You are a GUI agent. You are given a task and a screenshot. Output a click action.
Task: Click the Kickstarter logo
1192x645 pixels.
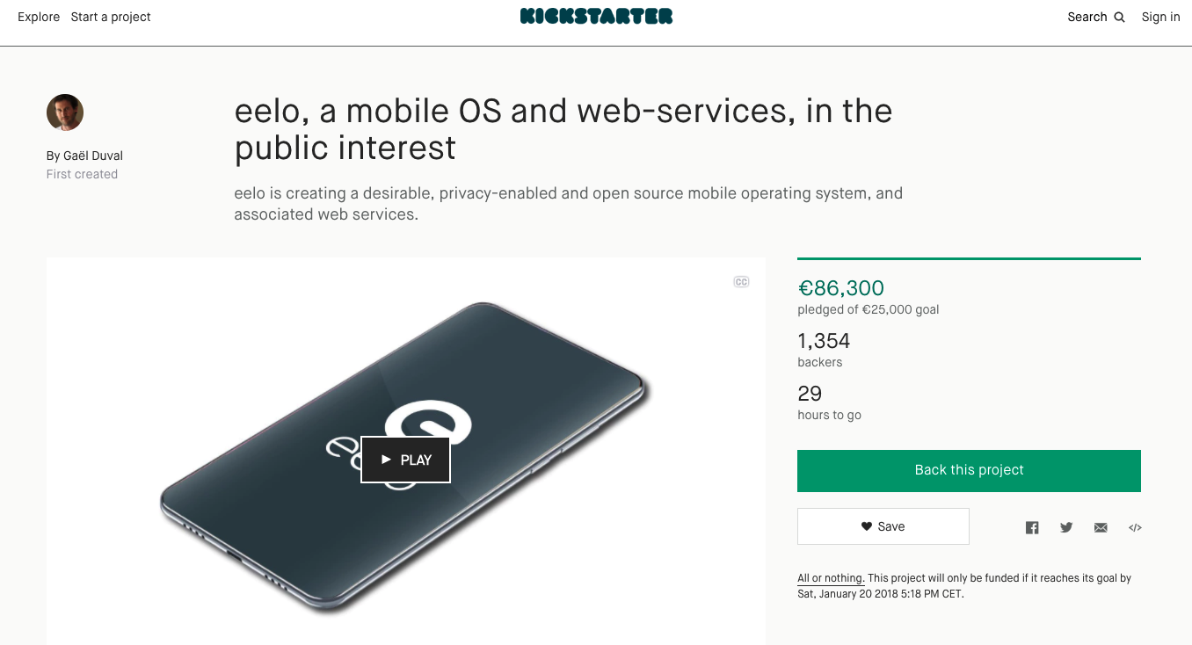[596, 16]
